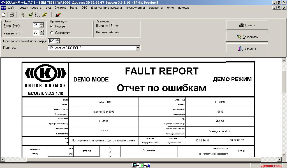Click the FAULT REPORT heading in the preview
This screenshot has height=168, width=287.
click(162, 71)
